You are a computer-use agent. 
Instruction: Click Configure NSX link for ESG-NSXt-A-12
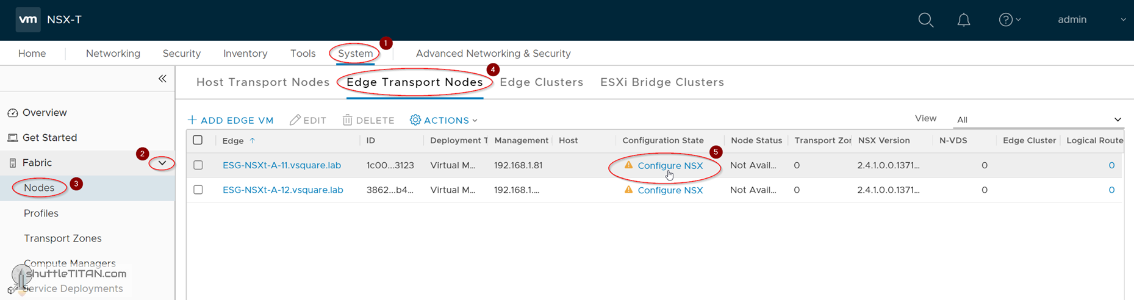click(670, 190)
